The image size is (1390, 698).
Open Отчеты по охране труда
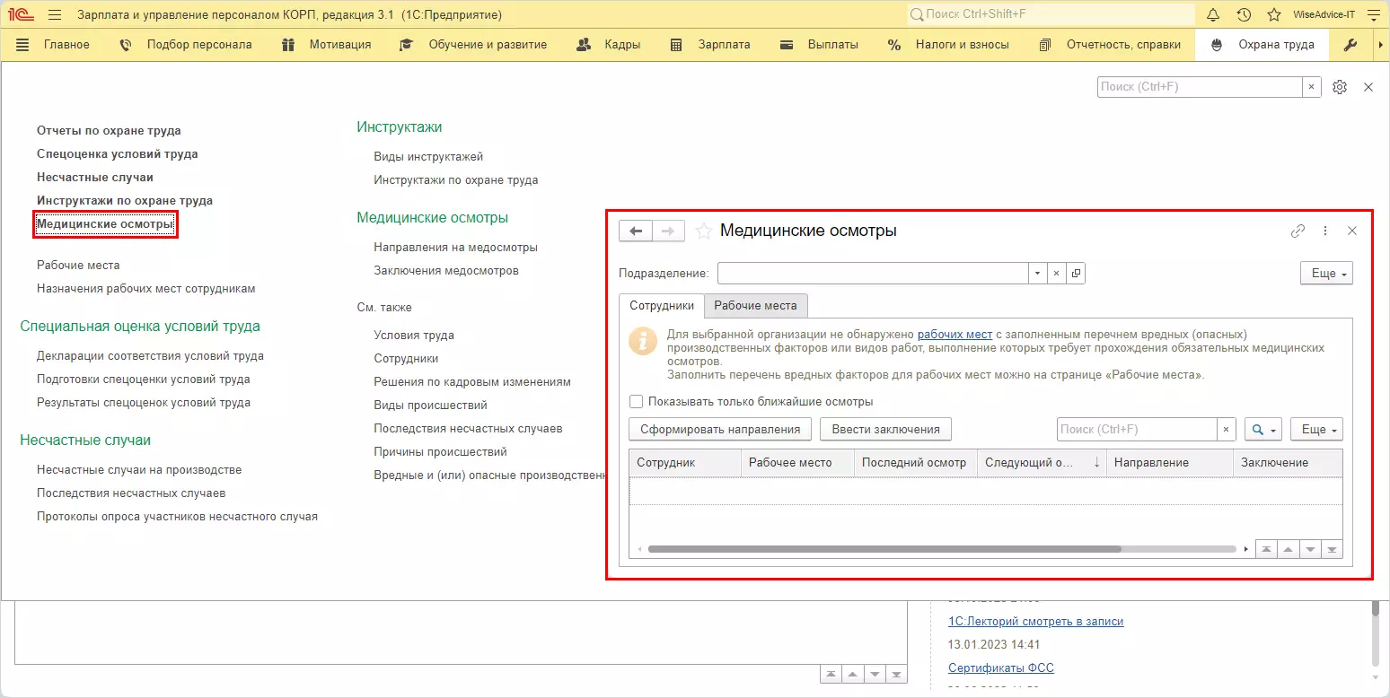[x=109, y=131]
